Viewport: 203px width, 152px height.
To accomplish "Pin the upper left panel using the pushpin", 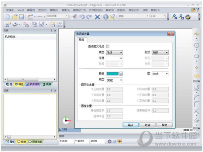I will [51, 31].
